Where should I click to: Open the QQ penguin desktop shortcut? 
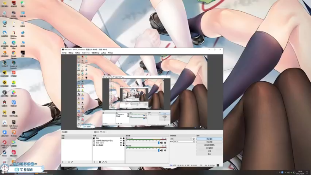[x=4, y=103]
